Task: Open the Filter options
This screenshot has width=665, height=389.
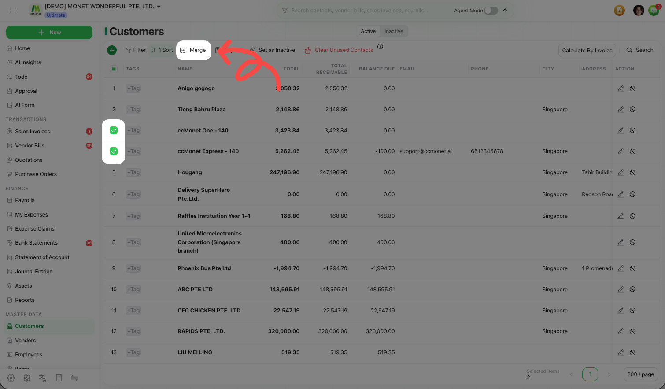Action: (x=136, y=50)
